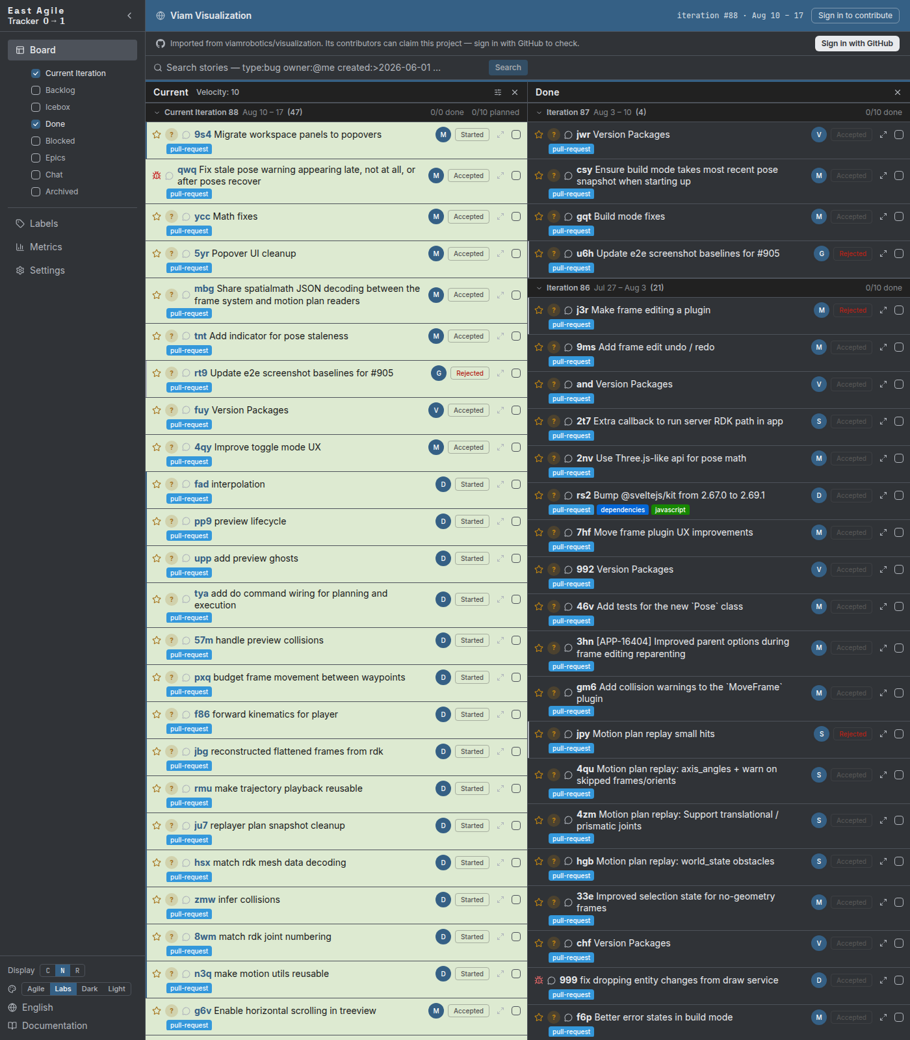
Task: Uncheck the Done panel checkbox
Action: coord(36,124)
